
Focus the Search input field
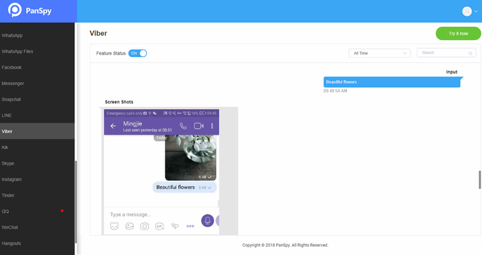click(x=446, y=53)
